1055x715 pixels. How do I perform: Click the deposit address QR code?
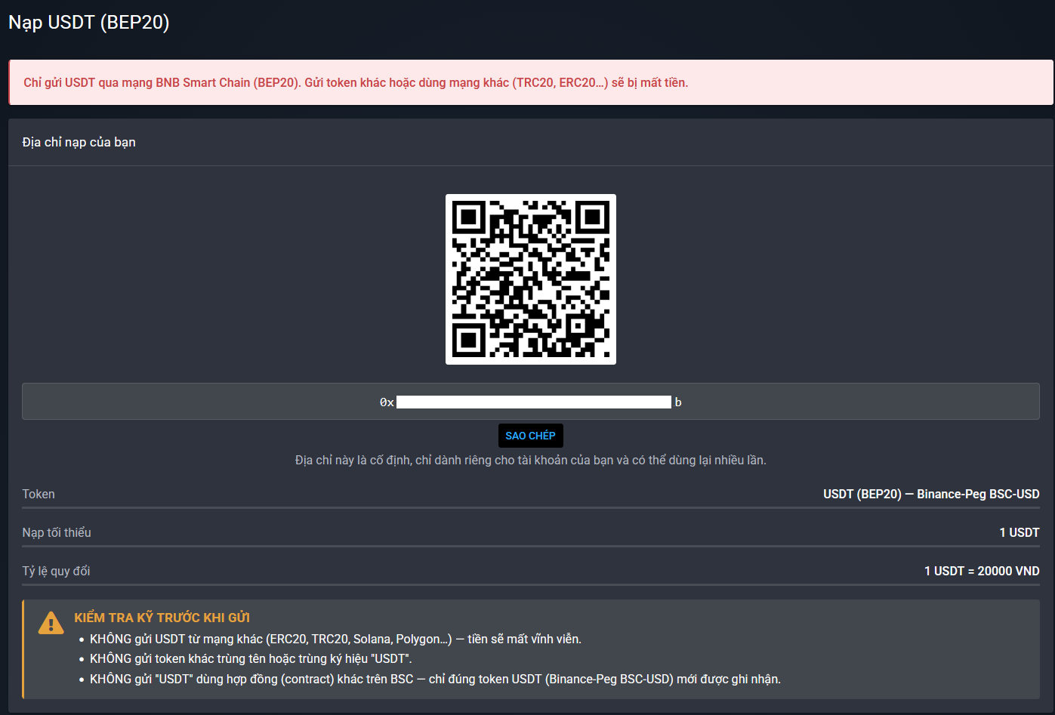point(531,279)
